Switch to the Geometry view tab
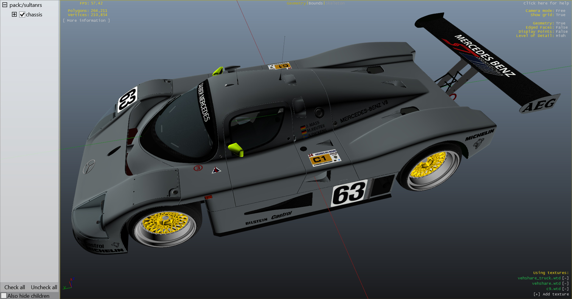Image resolution: width=572 pixels, height=299 pixels. click(296, 3)
